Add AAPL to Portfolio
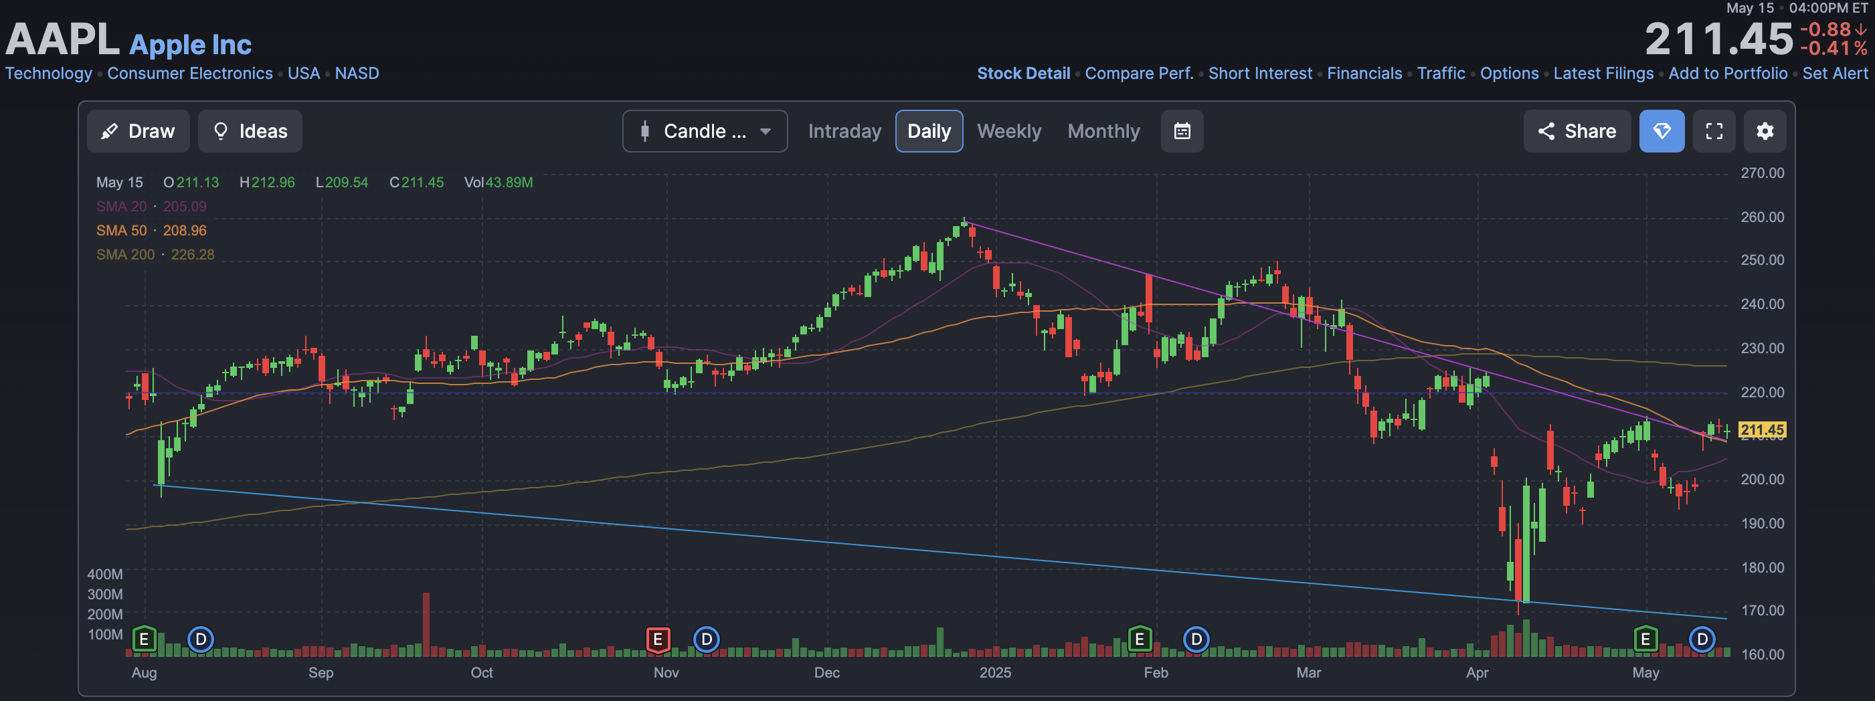The width and height of the screenshot is (1875, 701). pyautogui.click(x=1727, y=74)
